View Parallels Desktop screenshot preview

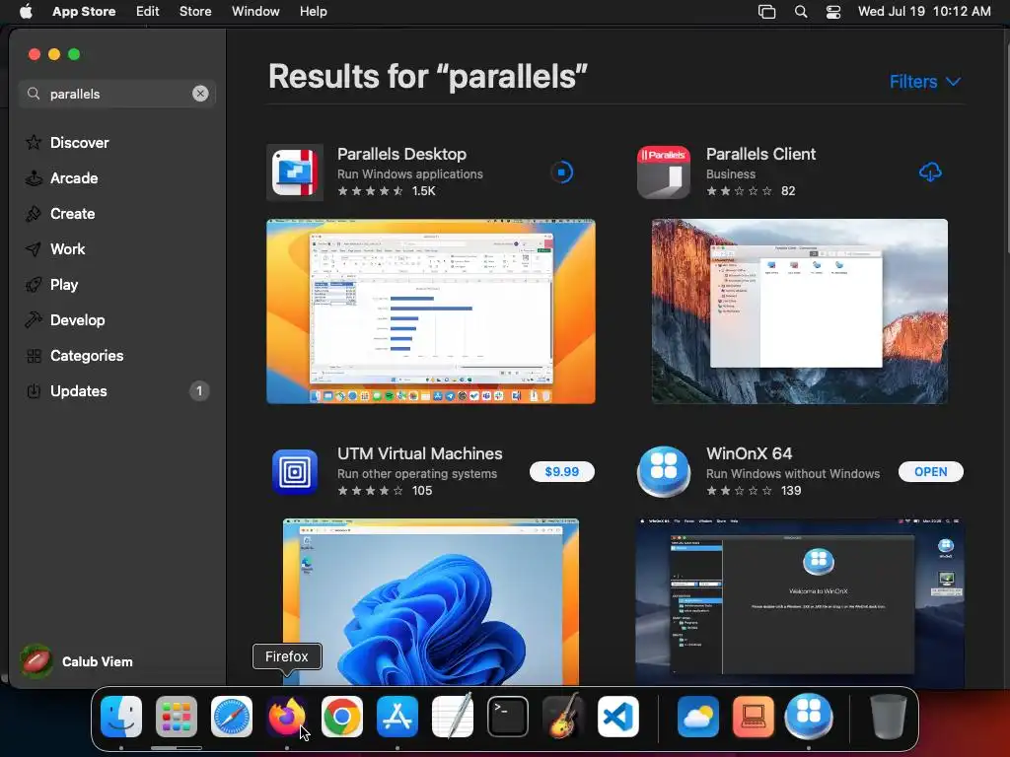click(431, 311)
